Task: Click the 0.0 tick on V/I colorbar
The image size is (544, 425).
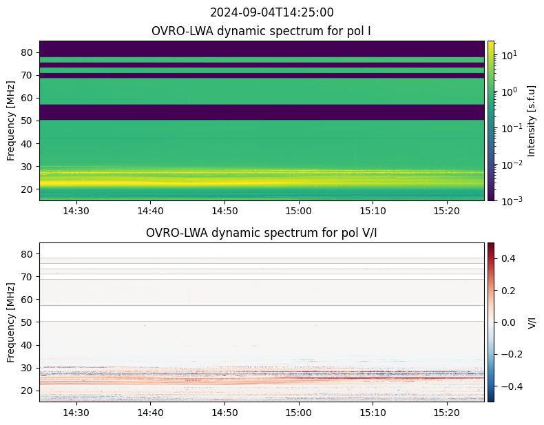Action: point(508,322)
